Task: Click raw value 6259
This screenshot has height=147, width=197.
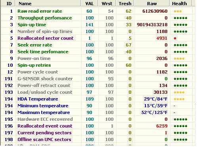Action: point(162,126)
